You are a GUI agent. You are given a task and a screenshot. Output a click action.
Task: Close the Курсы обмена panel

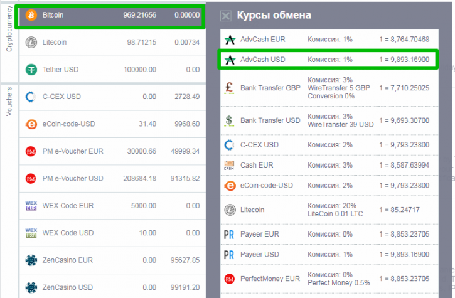pos(226,16)
